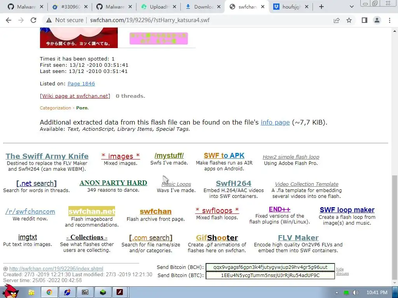
Task: Open Chrome from the taskbar
Action: click(x=49, y=292)
